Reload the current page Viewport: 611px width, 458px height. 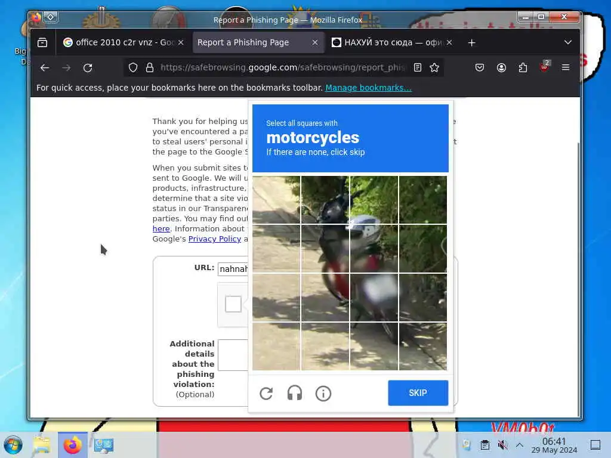[88, 68]
